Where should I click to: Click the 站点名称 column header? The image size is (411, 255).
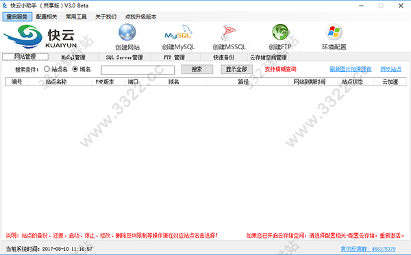coord(60,81)
